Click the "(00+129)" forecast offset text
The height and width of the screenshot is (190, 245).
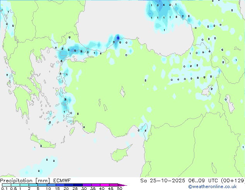pyautogui.click(x=233, y=181)
